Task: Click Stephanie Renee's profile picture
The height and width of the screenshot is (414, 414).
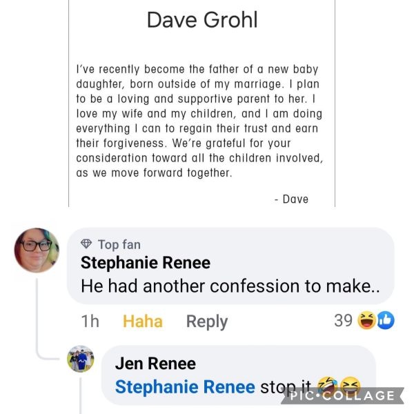Action: click(37, 250)
